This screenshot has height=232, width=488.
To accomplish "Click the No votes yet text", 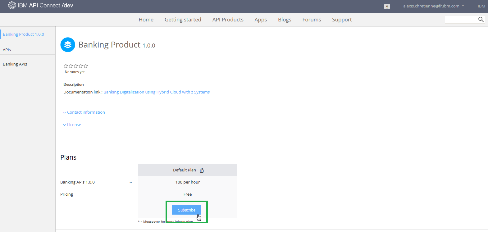I will 75,72.
